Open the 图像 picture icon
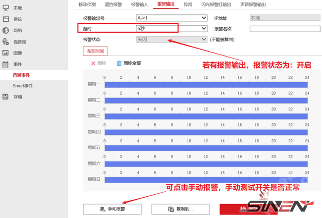 click(5, 53)
